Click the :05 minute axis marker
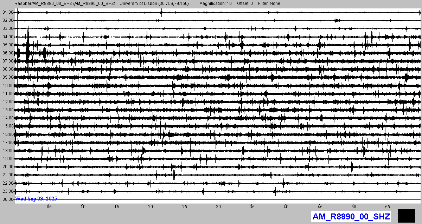 point(48,207)
